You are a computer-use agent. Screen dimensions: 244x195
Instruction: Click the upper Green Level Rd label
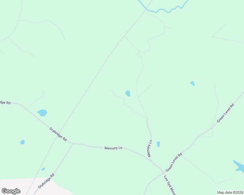point(225,113)
